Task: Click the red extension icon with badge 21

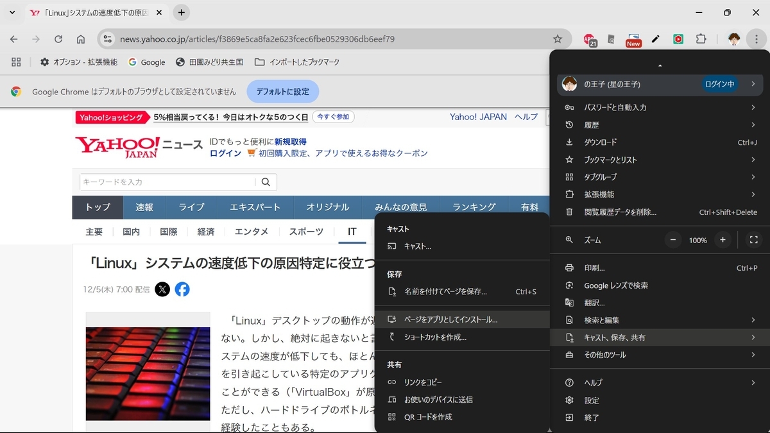Action: point(590,40)
